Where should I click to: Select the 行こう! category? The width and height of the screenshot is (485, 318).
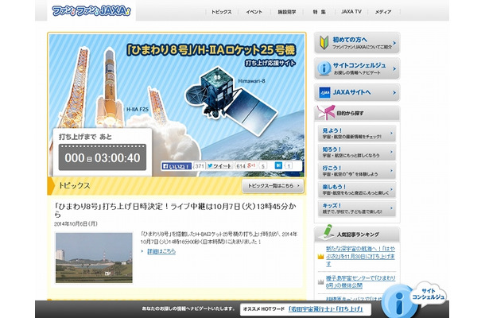(357, 171)
